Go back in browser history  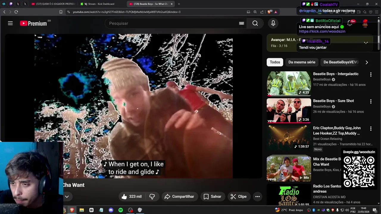pyautogui.click(x=4, y=12)
